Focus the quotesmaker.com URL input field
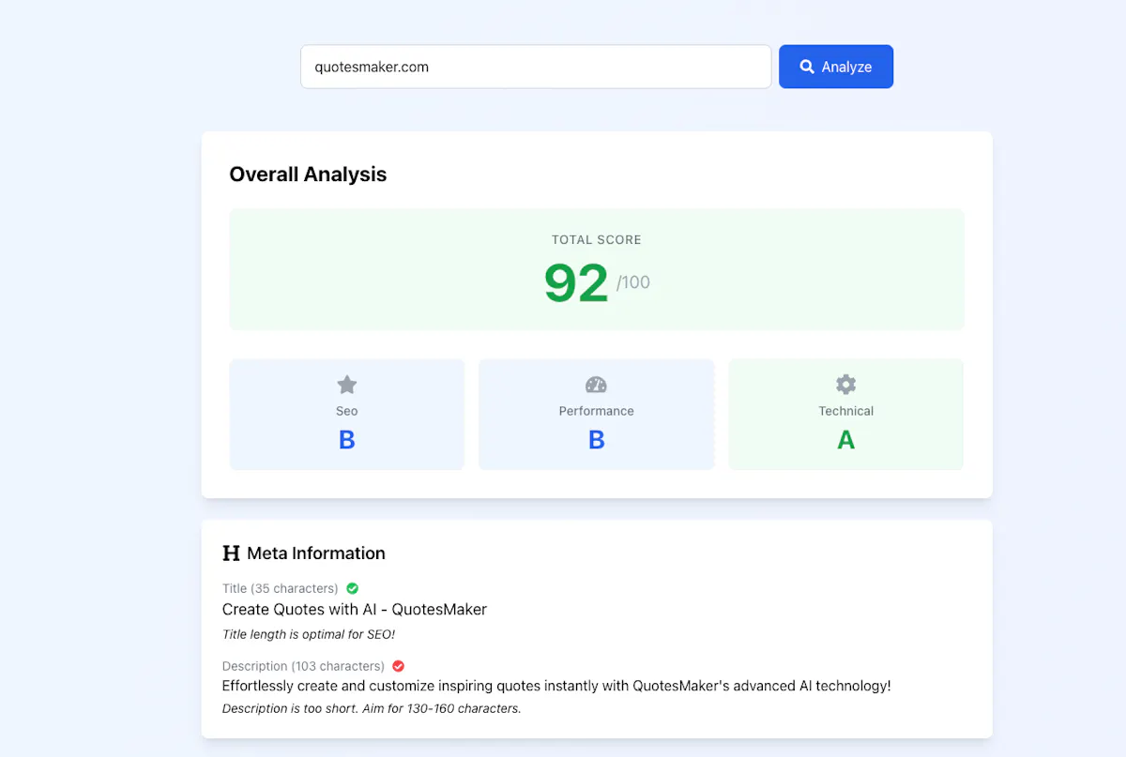This screenshot has height=757, width=1126. tap(536, 67)
